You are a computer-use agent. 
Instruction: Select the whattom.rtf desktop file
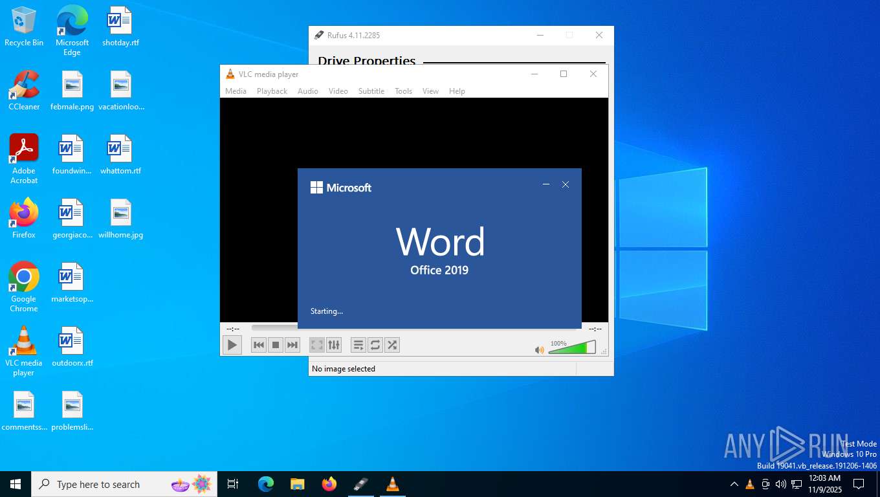point(120,155)
